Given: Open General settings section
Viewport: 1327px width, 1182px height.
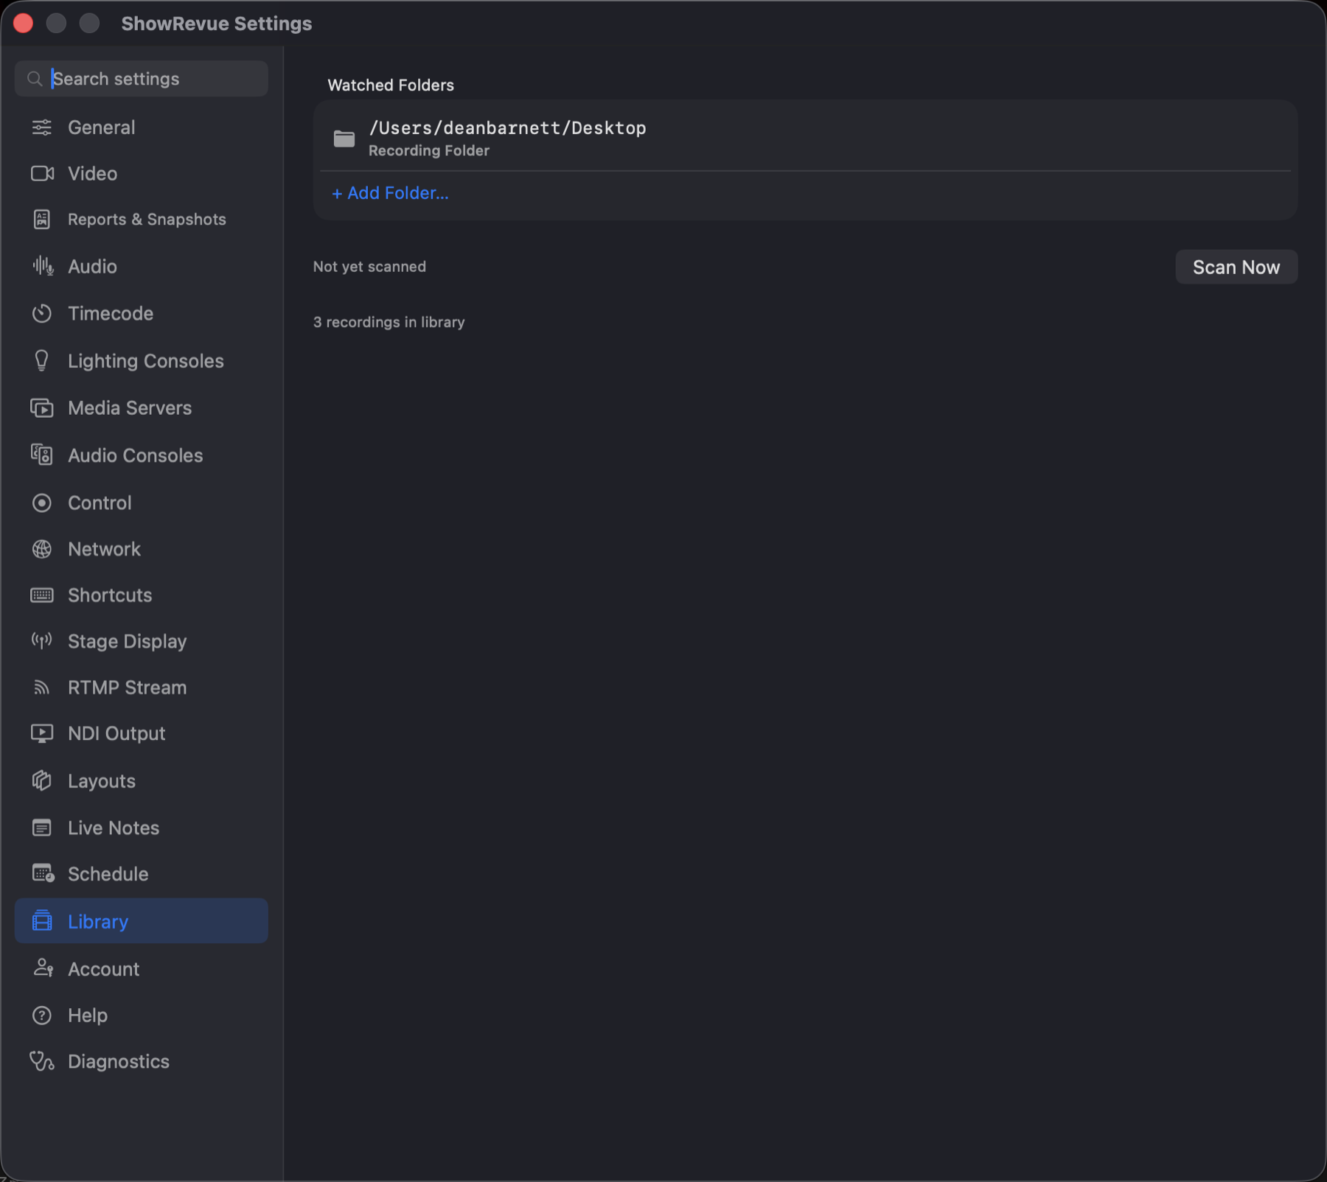Looking at the screenshot, I should pyautogui.click(x=141, y=127).
